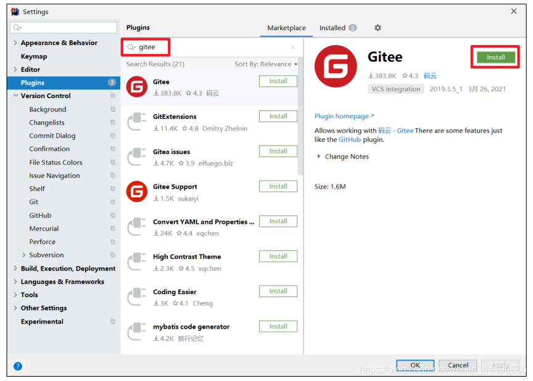Click the GitExtensions plugin placeholder icon
The height and width of the screenshot is (381, 533).
click(x=137, y=121)
